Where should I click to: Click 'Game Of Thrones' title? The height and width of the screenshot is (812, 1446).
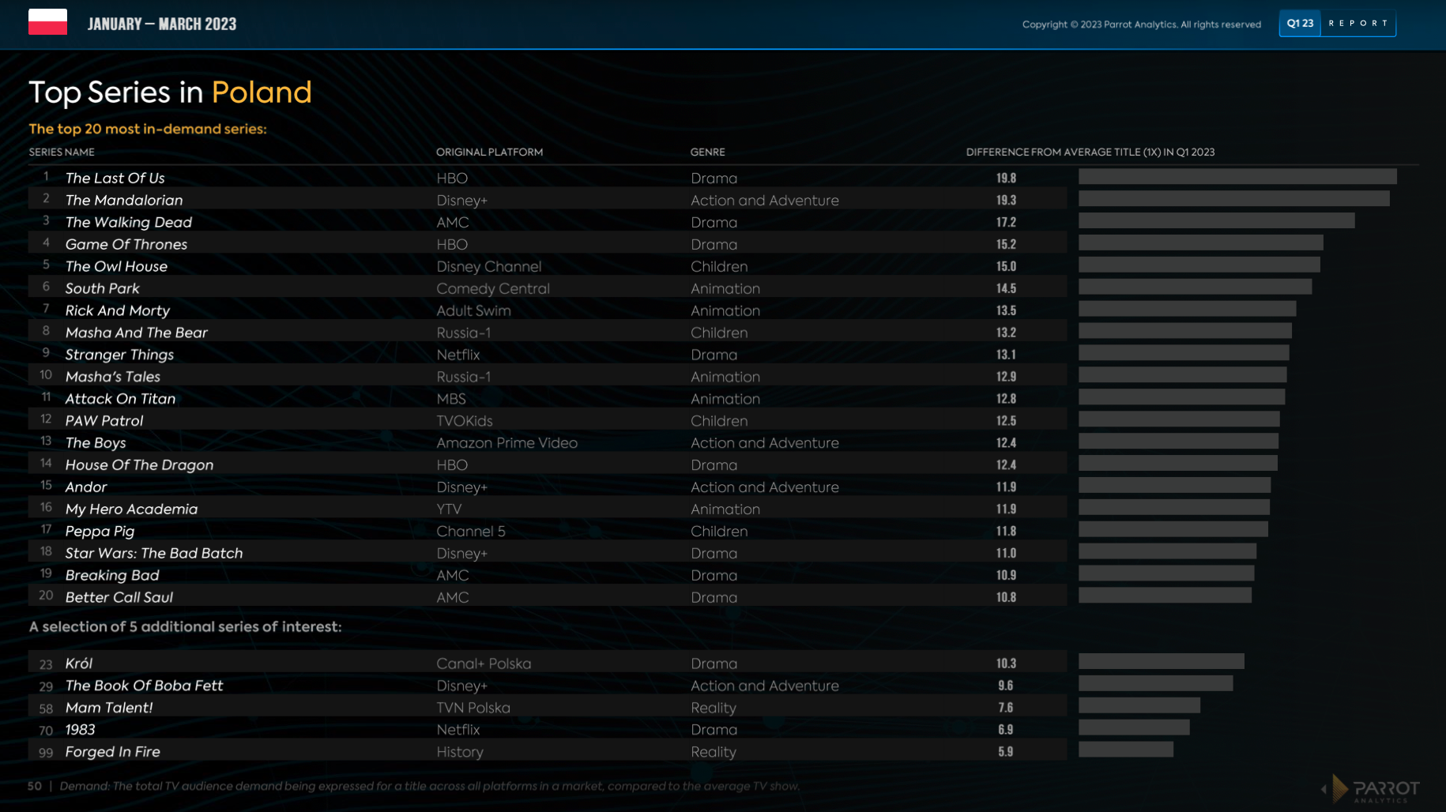126,244
